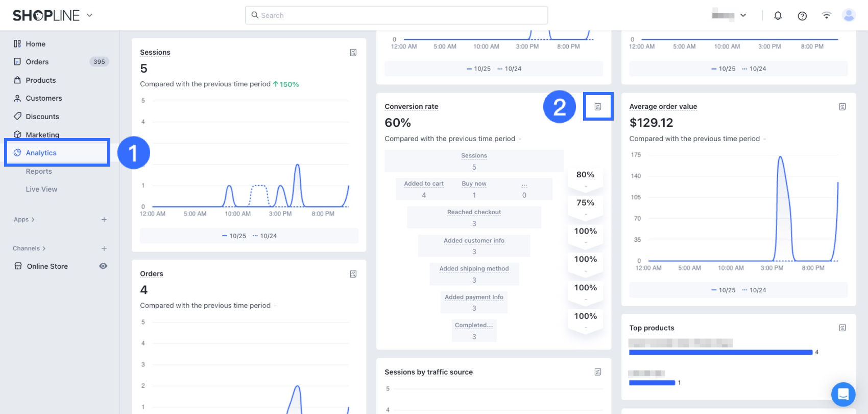Add a new sales channel with plus icon
Screen dimensions: 868x414
[x=104, y=248]
